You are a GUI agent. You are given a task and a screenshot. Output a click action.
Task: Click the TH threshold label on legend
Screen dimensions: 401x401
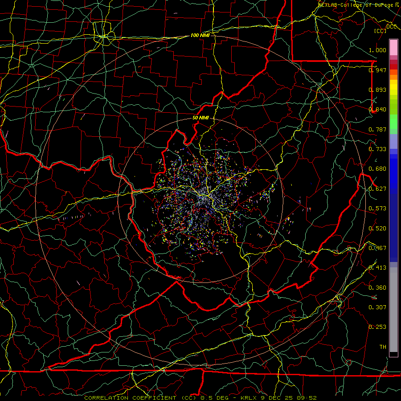pyautogui.click(x=383, y=347)
